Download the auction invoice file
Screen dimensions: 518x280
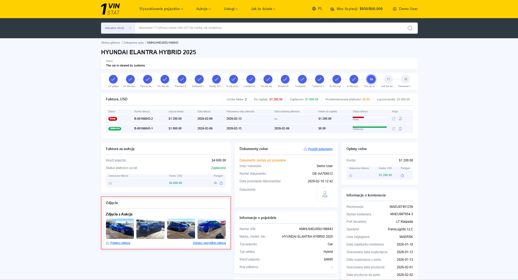(110, 183)
